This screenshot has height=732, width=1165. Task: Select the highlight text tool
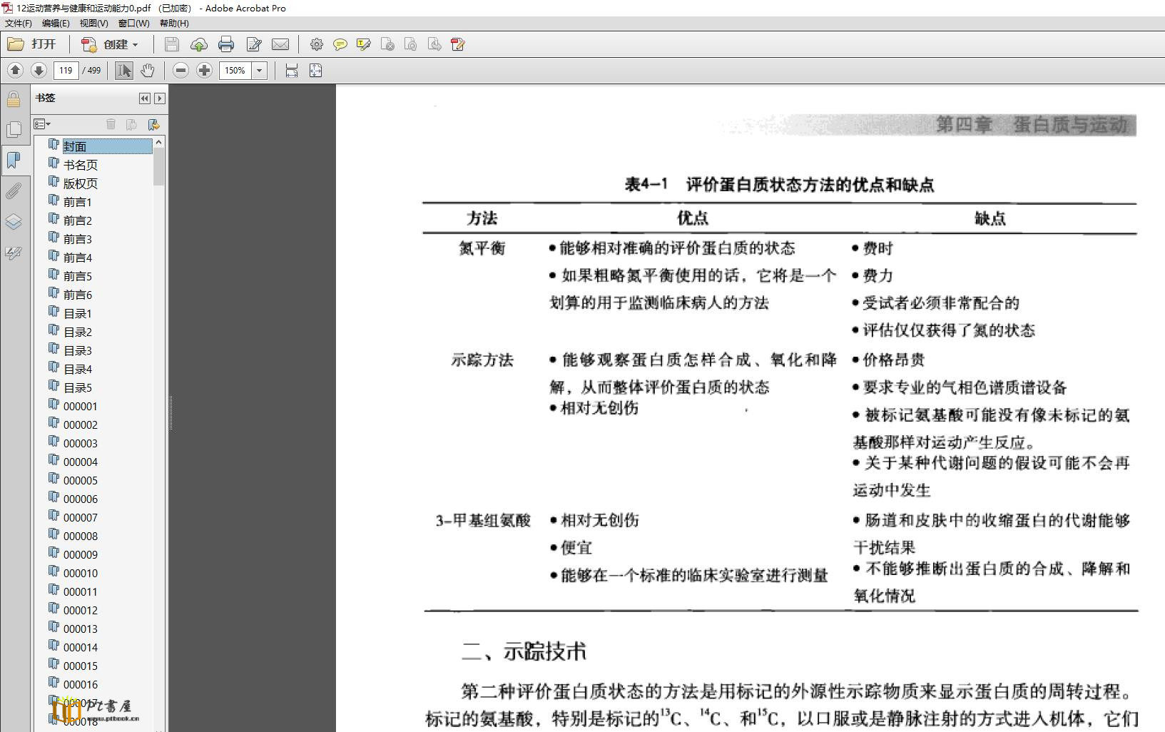tap(364, 45)
